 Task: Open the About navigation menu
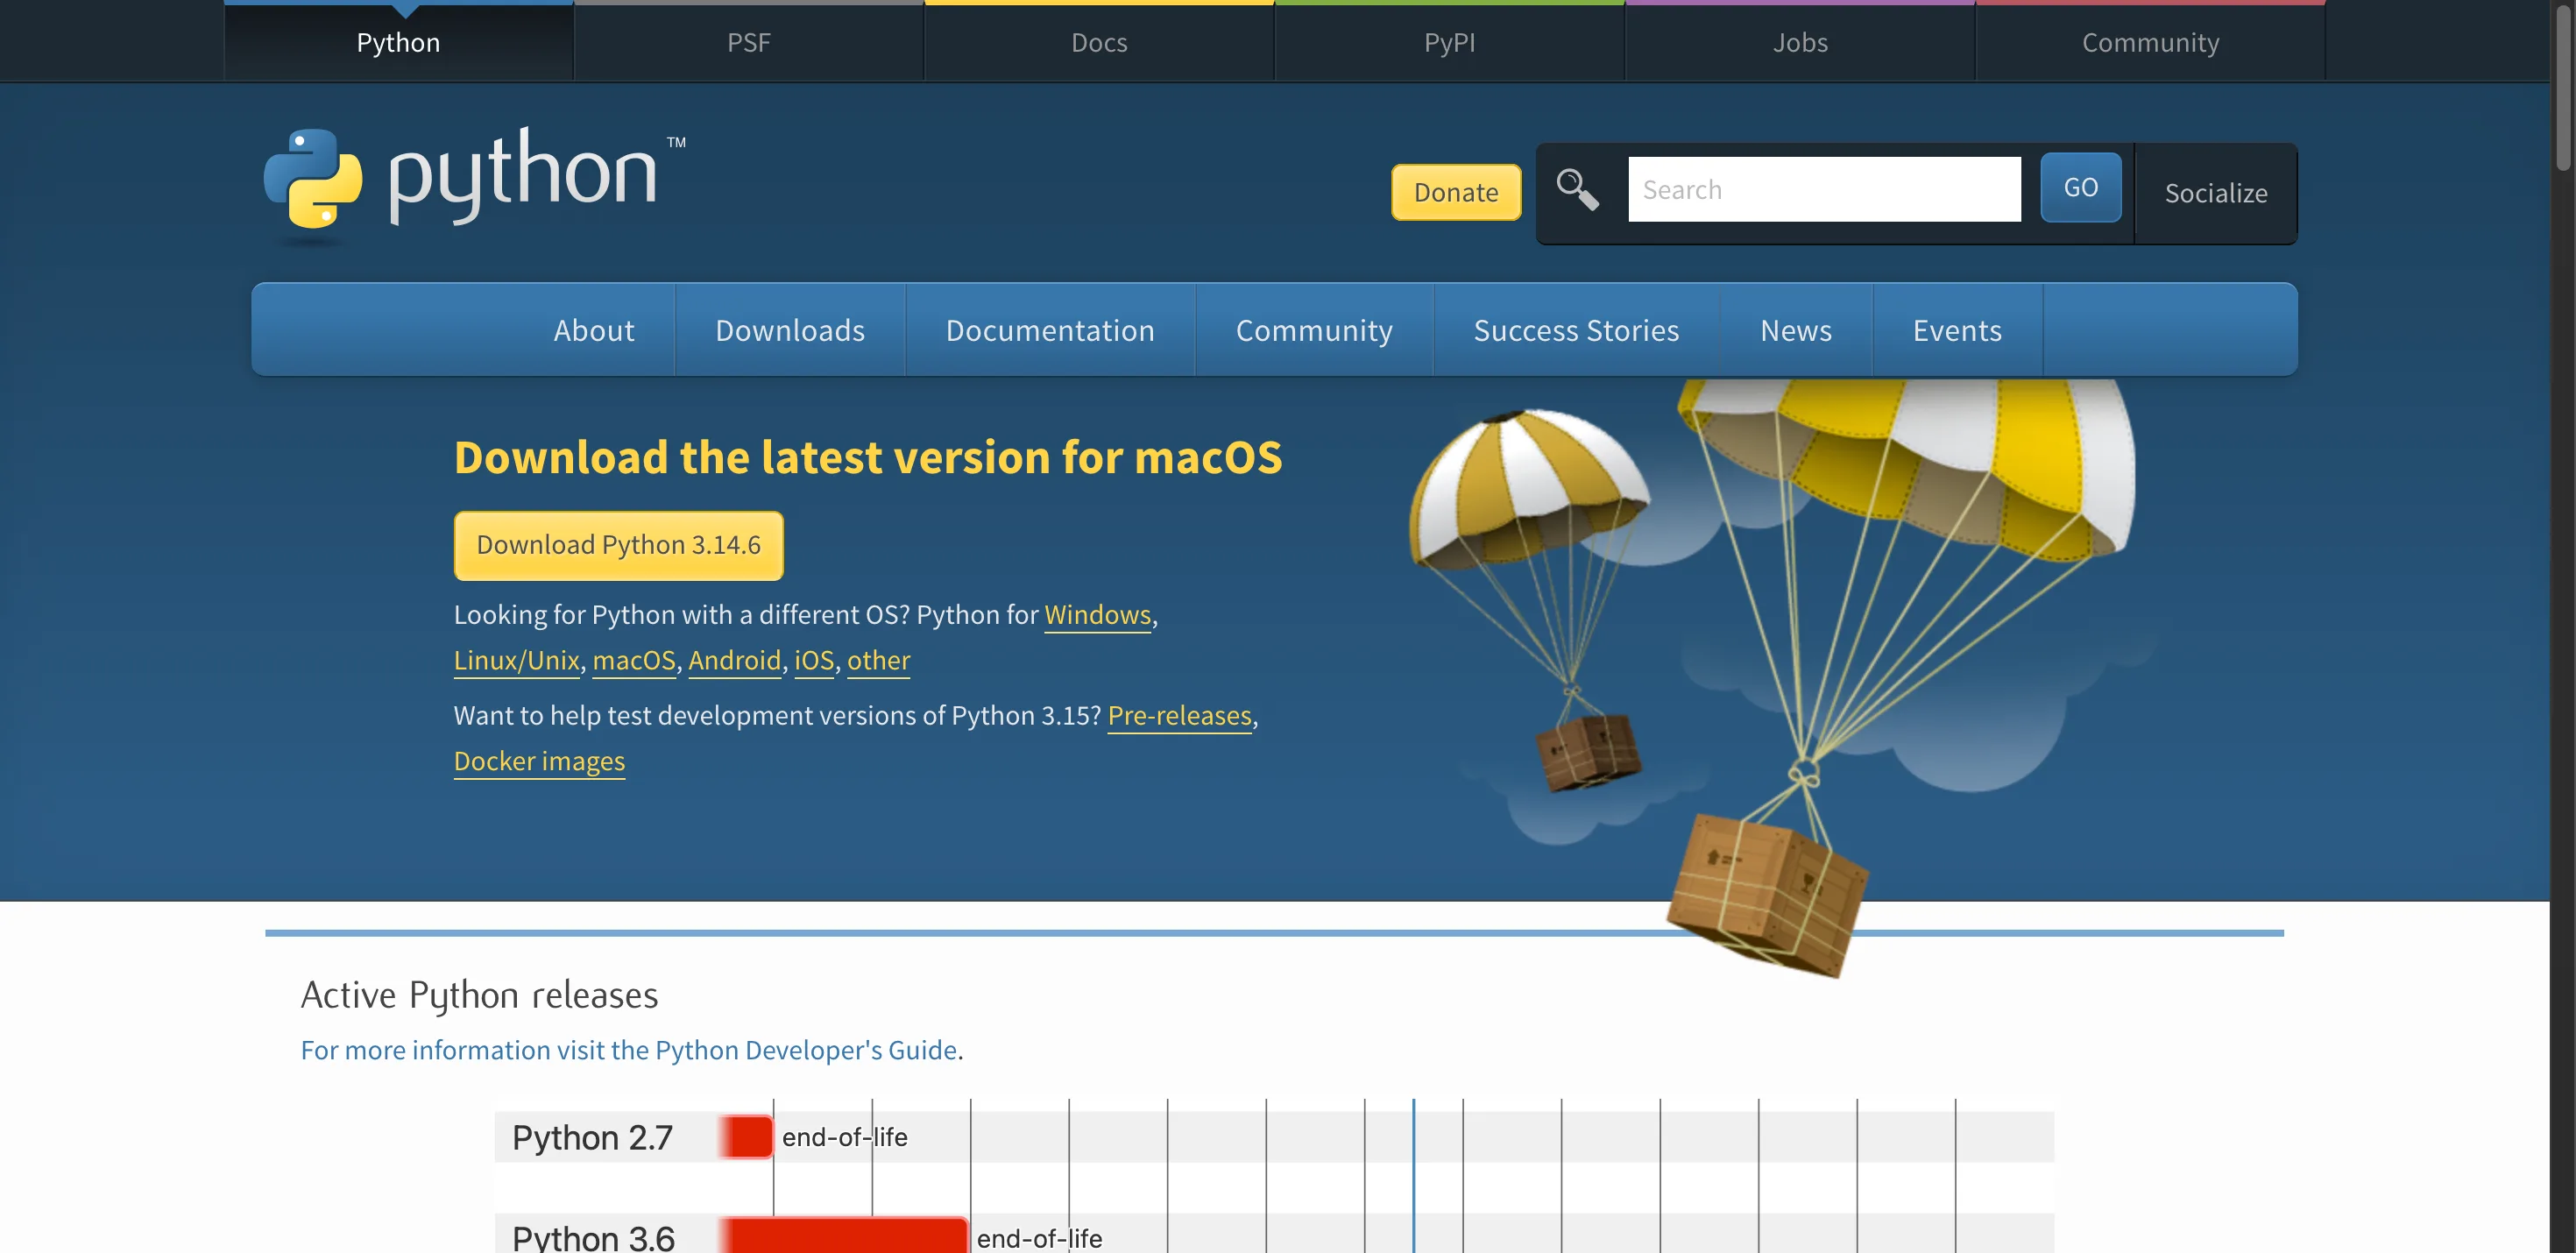click(594, 330)
